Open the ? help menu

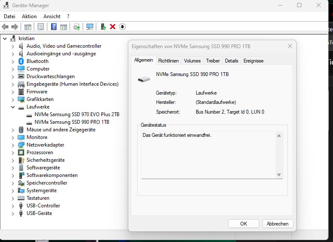pos(68,16)
